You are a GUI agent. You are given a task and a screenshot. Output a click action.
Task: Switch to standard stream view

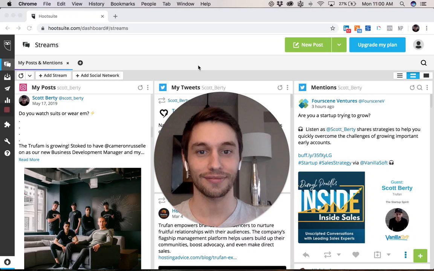(413, 76)
